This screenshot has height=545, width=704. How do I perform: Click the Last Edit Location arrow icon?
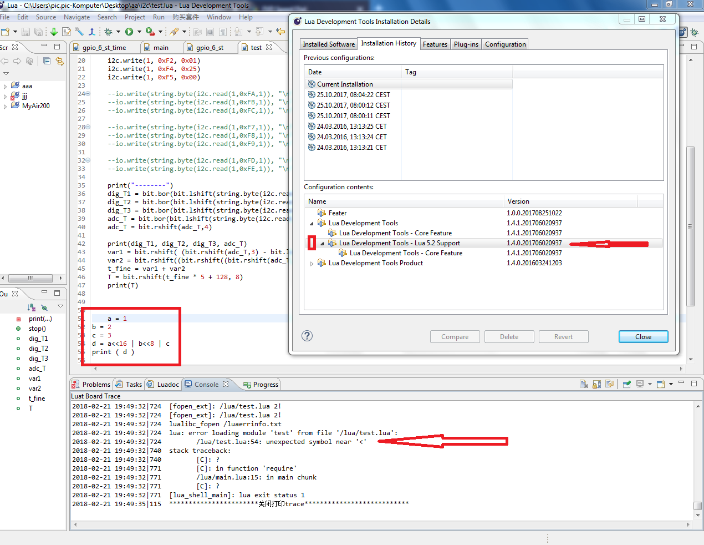point(280,32)
